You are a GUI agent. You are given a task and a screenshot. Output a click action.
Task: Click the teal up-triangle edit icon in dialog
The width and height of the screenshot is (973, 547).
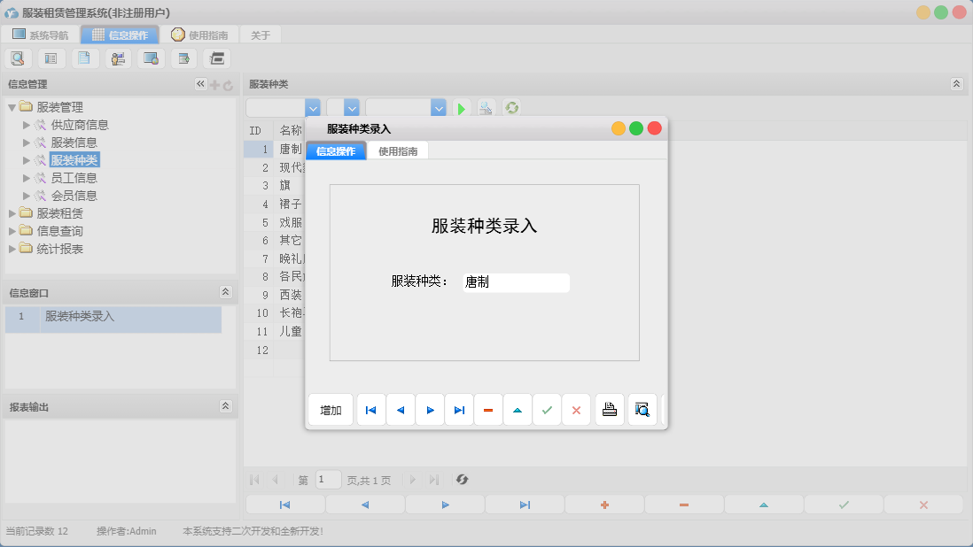pyautogui.click(x=518, y=410)
